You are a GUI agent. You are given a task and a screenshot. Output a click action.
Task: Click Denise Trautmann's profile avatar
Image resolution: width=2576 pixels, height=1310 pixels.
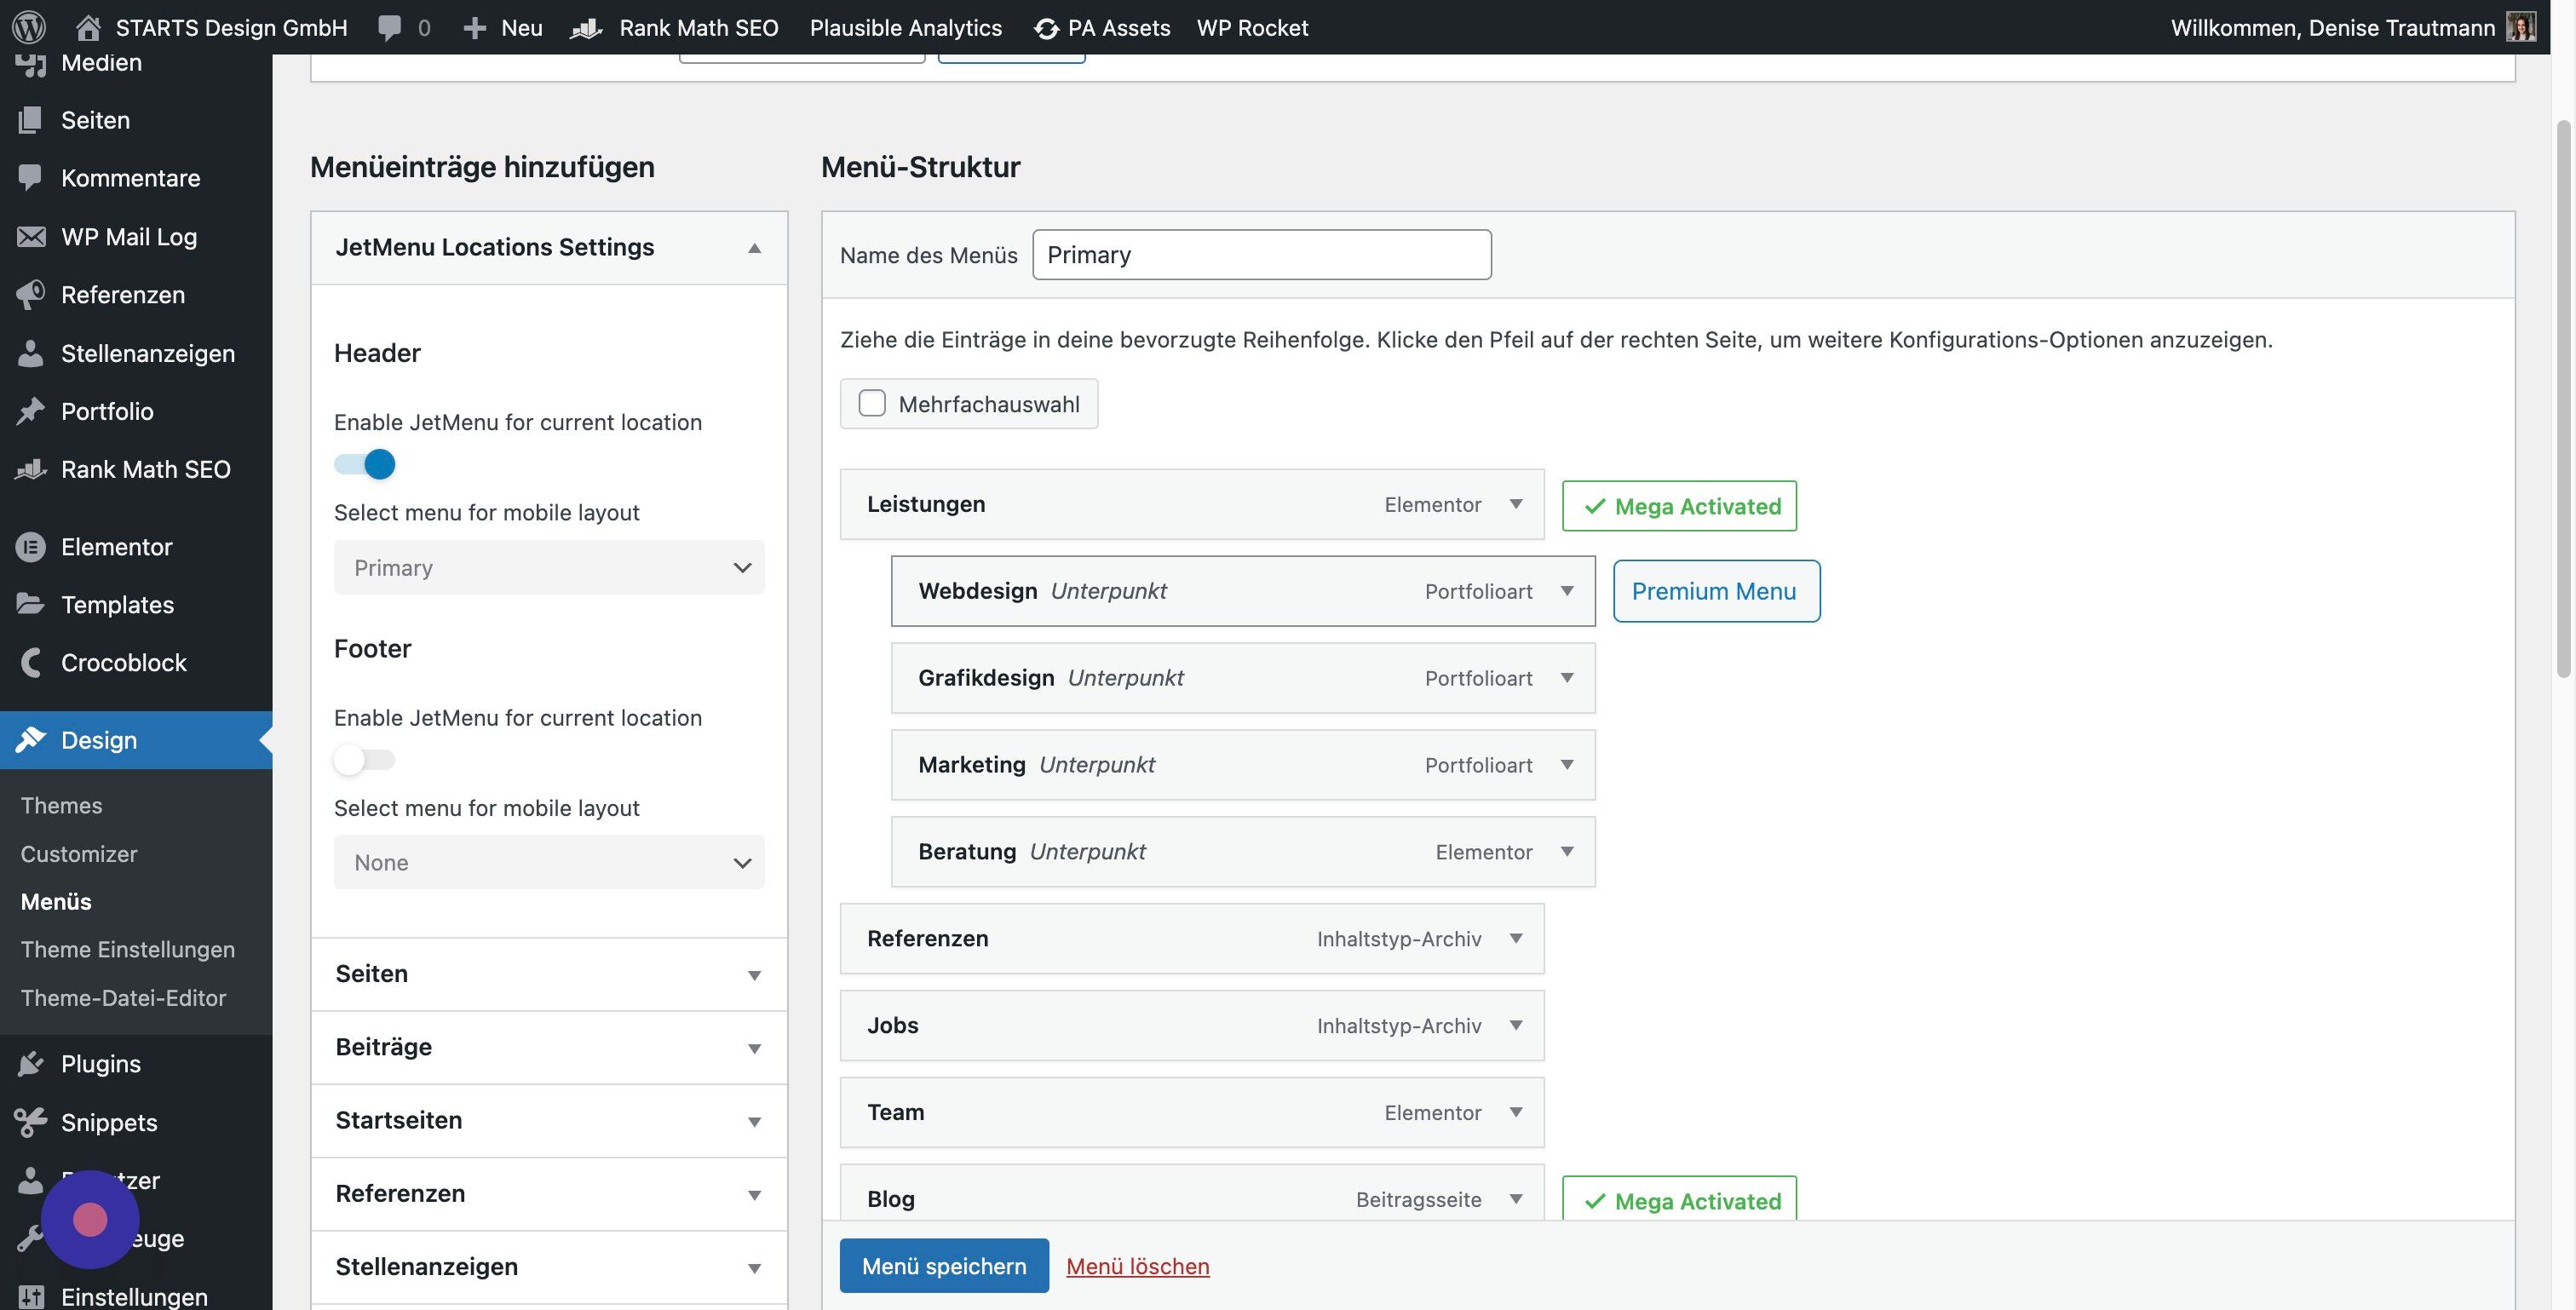pos(2520,27)
